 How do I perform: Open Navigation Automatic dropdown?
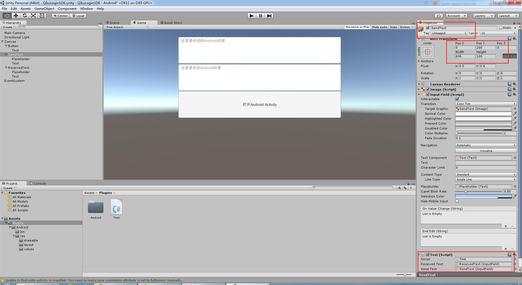pyautogui.click(x=486, y=145)
